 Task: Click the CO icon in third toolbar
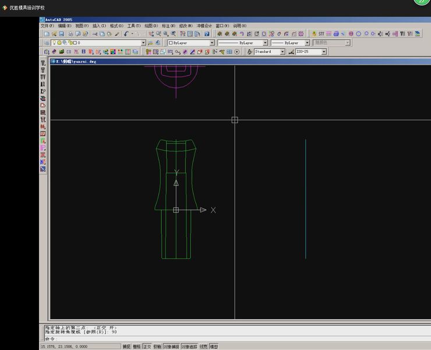[69, 51]
